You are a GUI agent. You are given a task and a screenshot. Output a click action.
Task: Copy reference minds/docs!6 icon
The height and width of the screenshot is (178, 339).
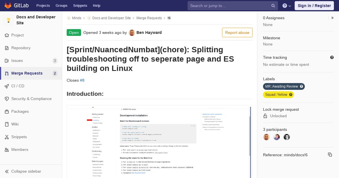coord(330,155)
